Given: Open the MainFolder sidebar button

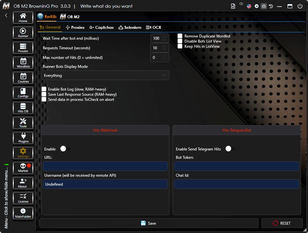Looking at the screenshot, I should [23, 213].
